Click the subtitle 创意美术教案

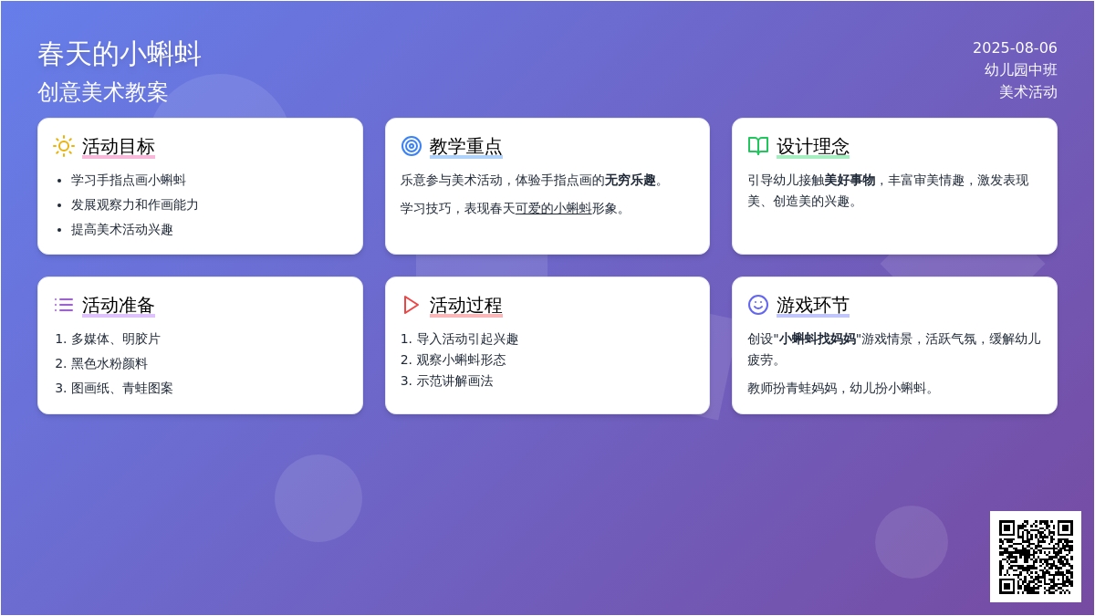tap(103, 92)
